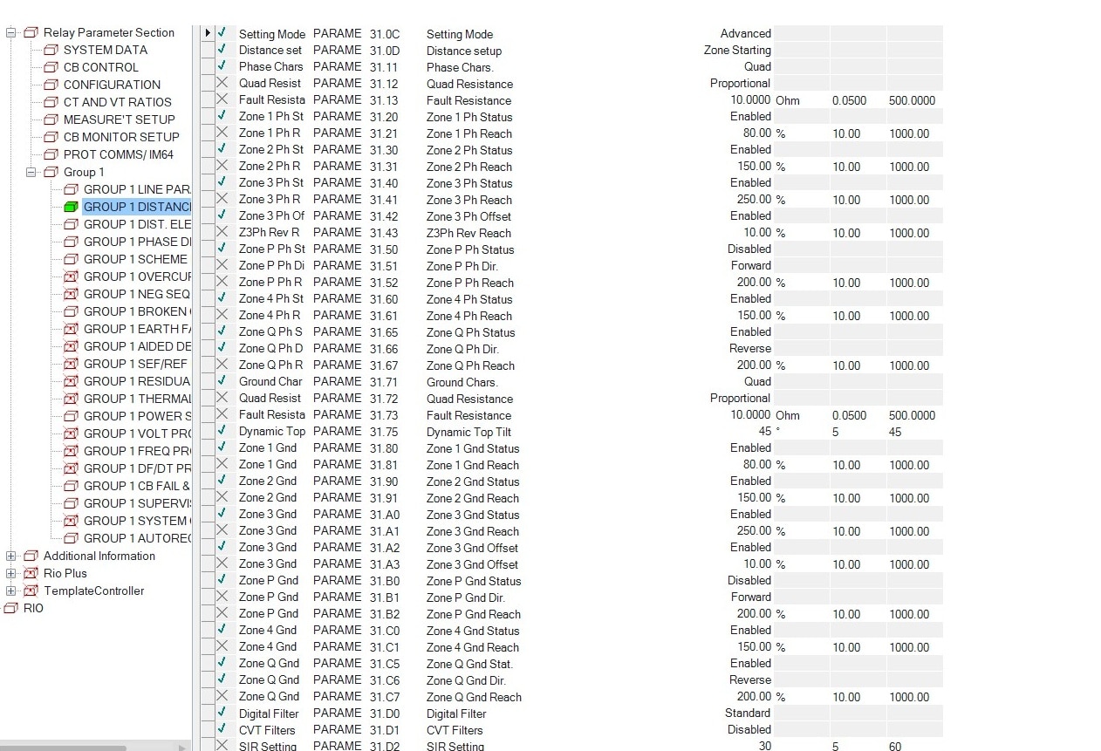Image resolution: width=1101 pixels, height=751 pixels.
Task: Click the 'Advanced' value of Setting Mode
Action: [746, 33]
